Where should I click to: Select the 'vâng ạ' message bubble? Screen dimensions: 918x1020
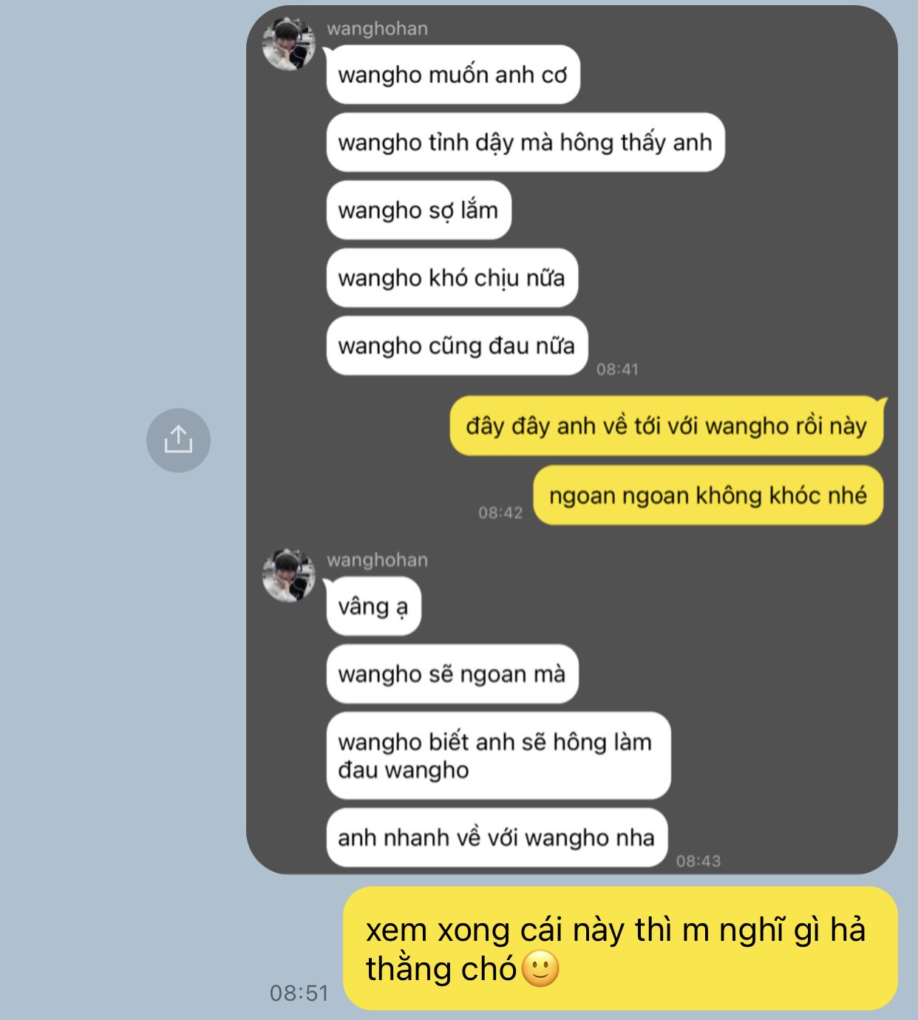(x=373, y=607)
